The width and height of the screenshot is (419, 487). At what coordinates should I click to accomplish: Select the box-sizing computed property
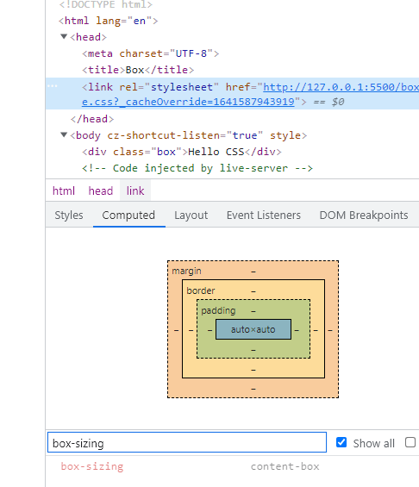tap(92, 466)
